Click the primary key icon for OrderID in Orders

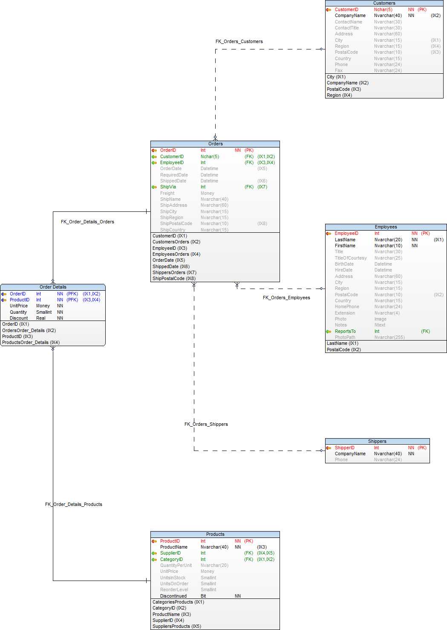pyautogui.click(x=154, y=150)
